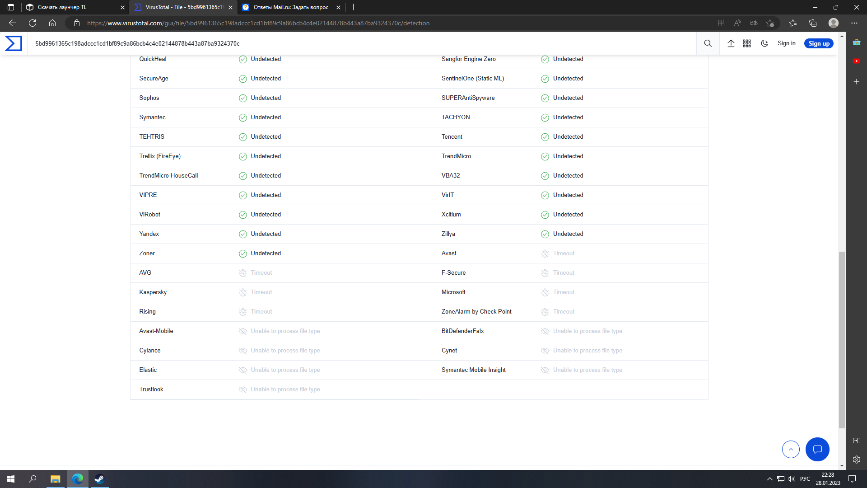Image resolution: width=867 pixels, height=488 pixels.
Task: Click the translate page icon
Action: pos(754,23)
